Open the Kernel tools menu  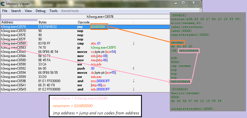pyautogui.click(x=70, y=11)
